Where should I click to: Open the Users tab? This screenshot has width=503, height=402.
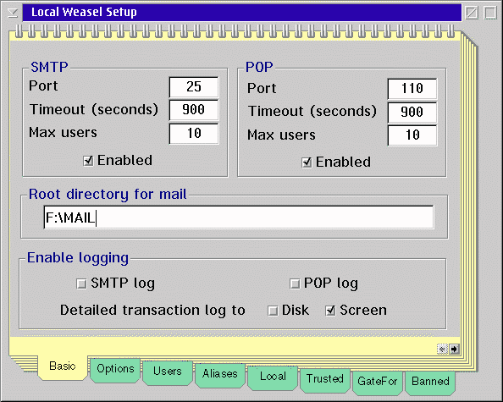click(x=168, y=372)
